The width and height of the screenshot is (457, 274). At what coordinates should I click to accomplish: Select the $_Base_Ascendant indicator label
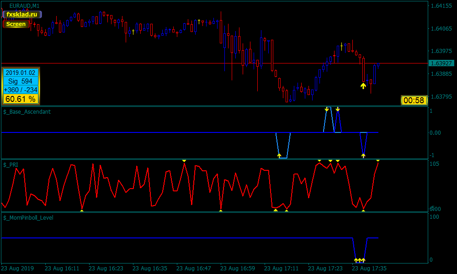27,111
